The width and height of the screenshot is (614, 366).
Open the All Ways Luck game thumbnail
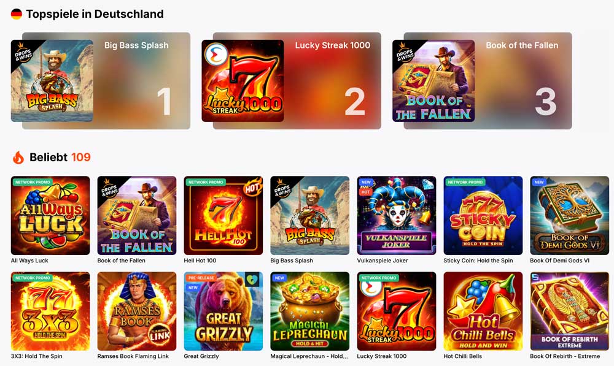pyautogui.click(x=50, y=215)
